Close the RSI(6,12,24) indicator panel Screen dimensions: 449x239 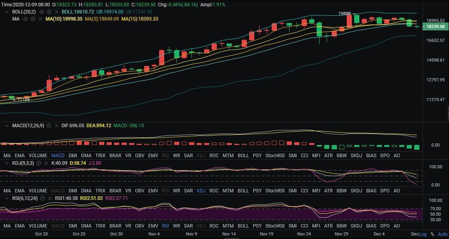[50, 198]
